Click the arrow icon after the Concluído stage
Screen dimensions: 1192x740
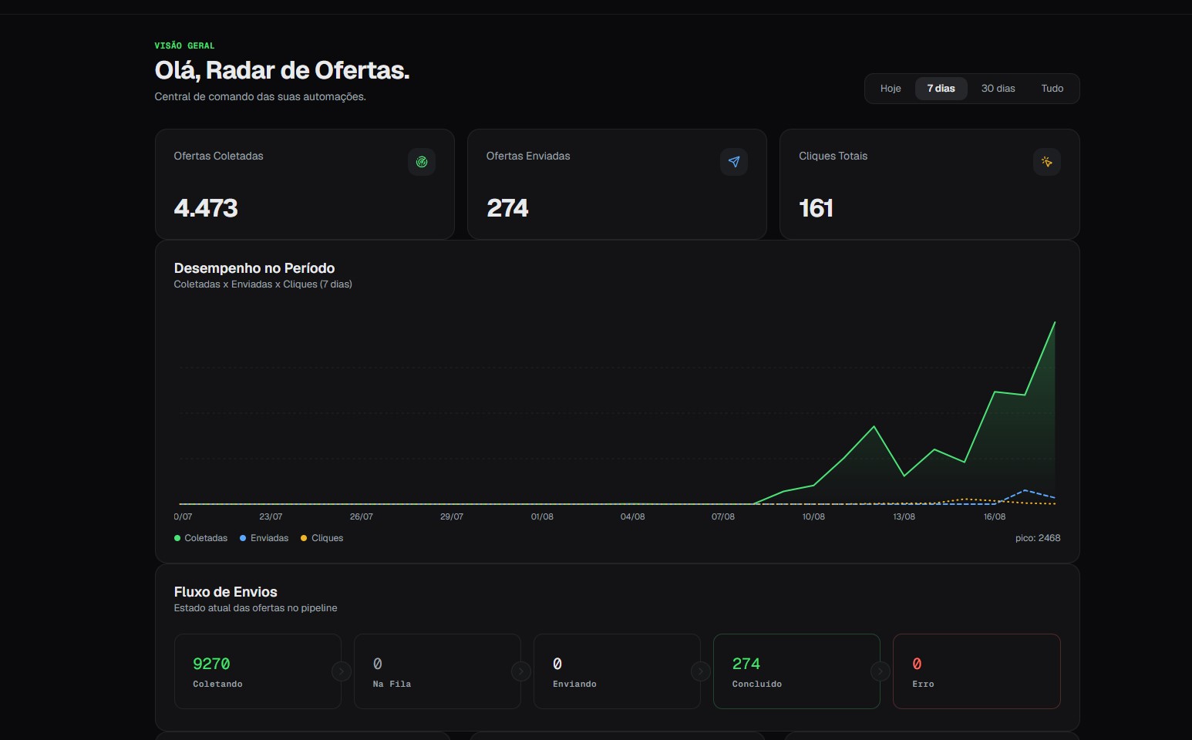coord(881,671)
